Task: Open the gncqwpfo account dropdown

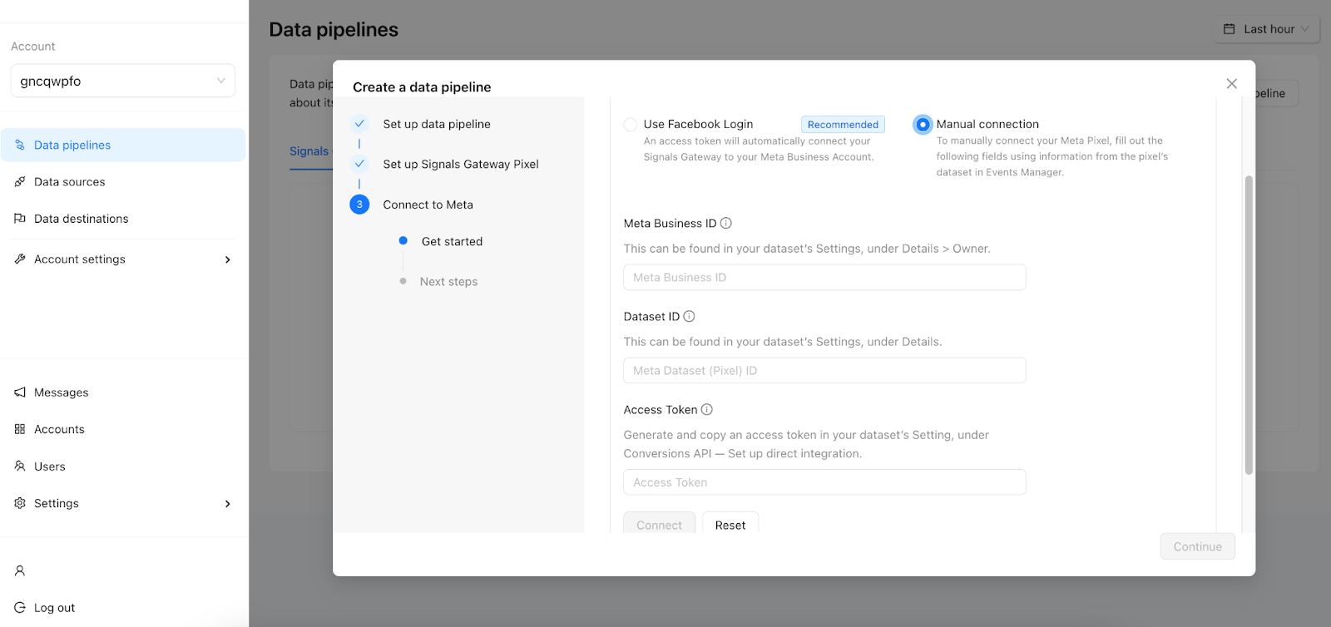Action: 122,81
